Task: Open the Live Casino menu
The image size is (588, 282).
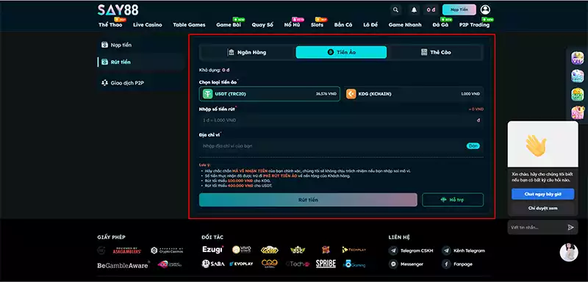Action: 148,25
